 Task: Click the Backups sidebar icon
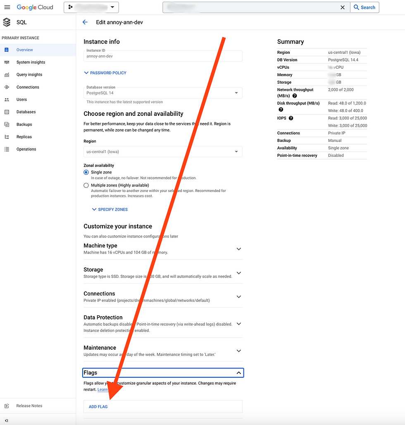pos(7,125)
